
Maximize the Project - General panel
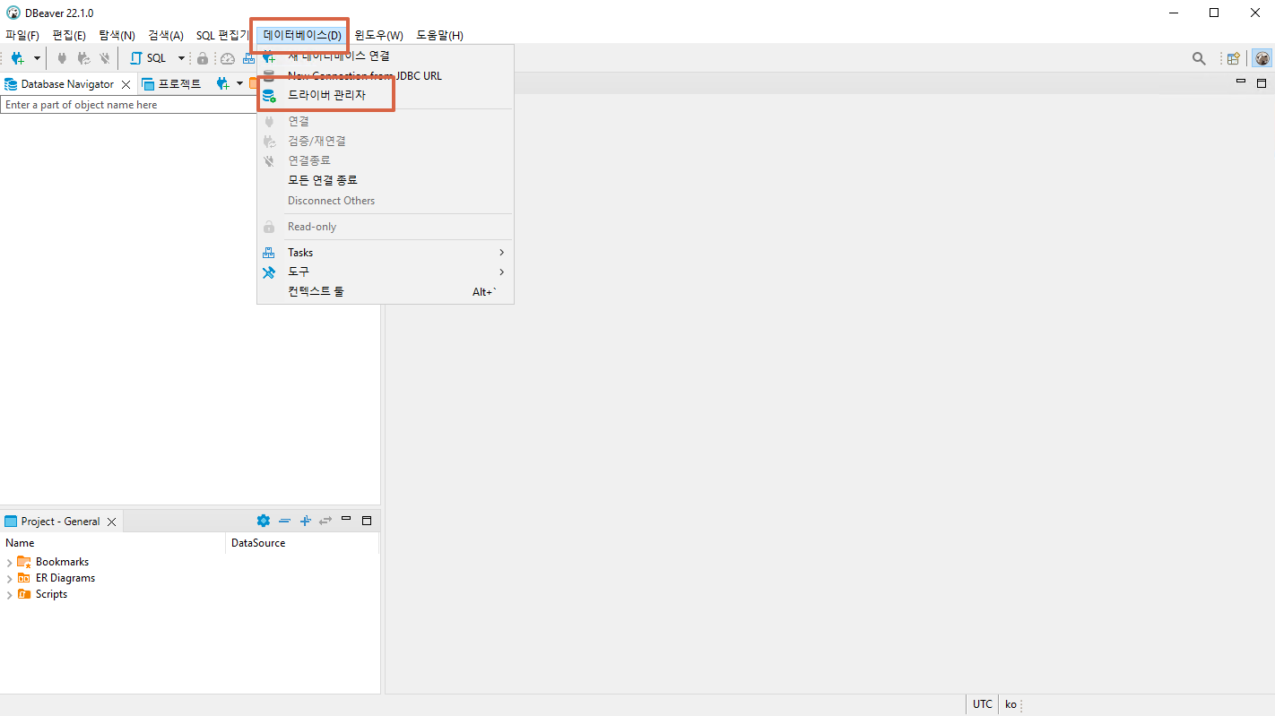coord(366,521)
